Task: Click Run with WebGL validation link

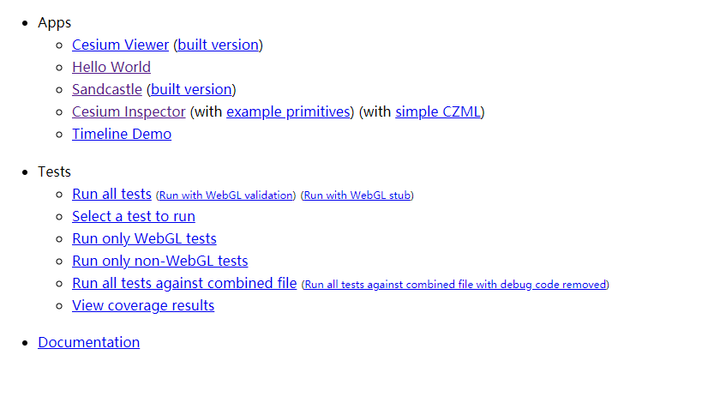Action: tap(225, 195)
